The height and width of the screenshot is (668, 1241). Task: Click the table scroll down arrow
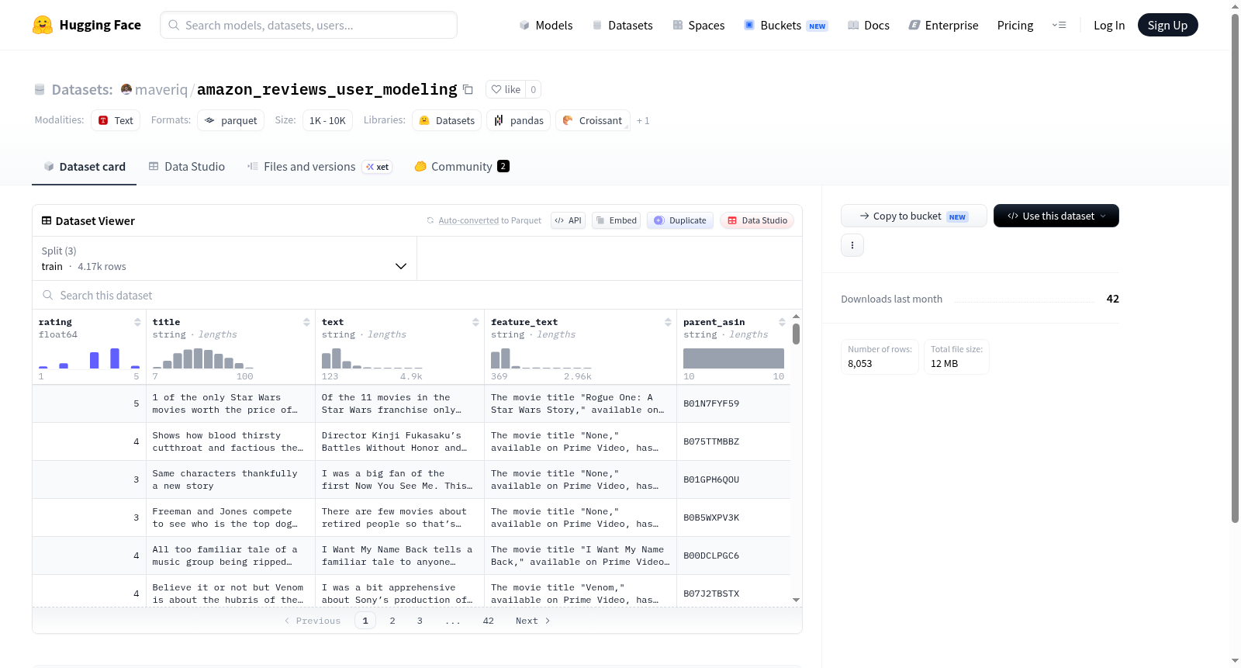(796, 600)
